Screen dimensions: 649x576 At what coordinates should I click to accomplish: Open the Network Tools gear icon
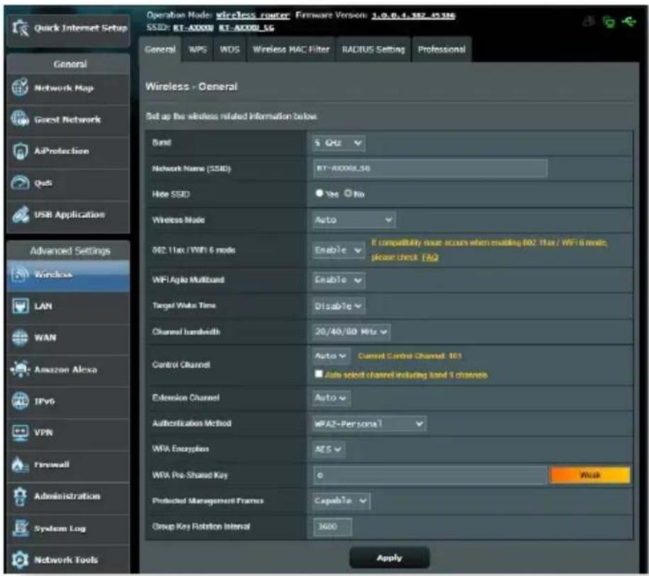[x=20, y=560]
